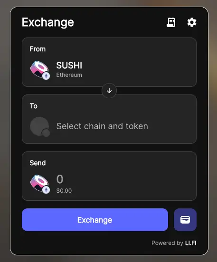
Task: Open the From token selector card
Action: coord(109,62)
